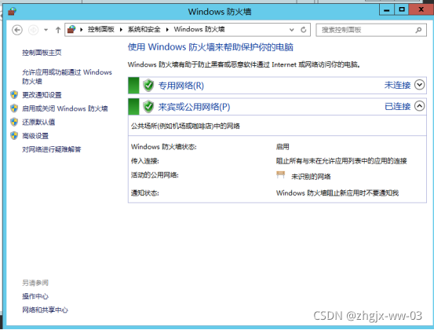This screenshot has height=330, width=434.
Task: Select 系统和安全 in the breadcrumb path
Action: point(144,29)
